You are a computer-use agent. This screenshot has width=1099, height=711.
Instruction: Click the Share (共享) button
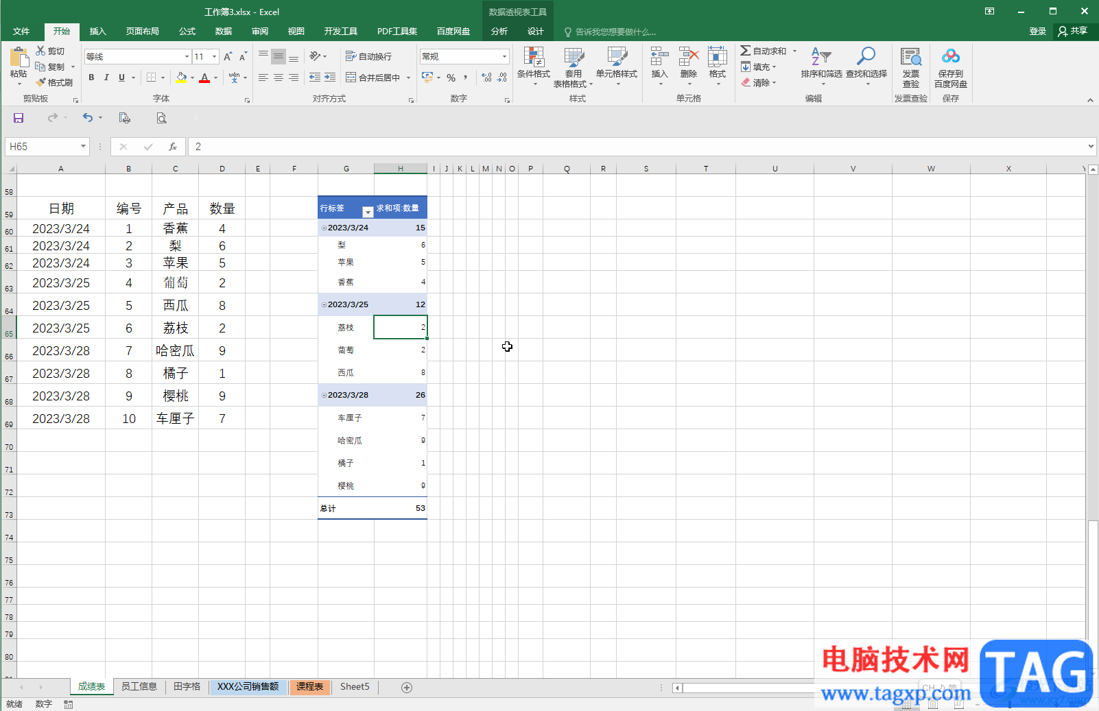pyautogui.click(x=1074, y=32)
